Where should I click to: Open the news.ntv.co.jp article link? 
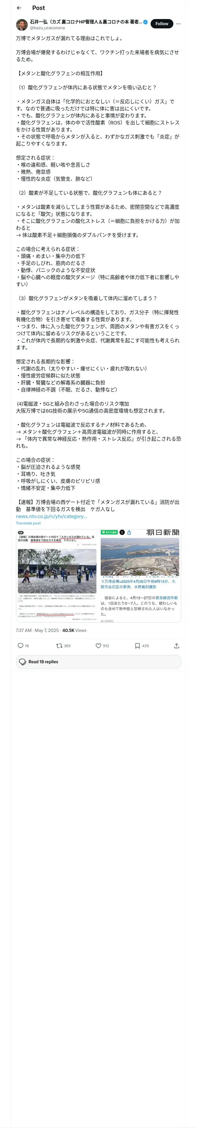(52, 516)
